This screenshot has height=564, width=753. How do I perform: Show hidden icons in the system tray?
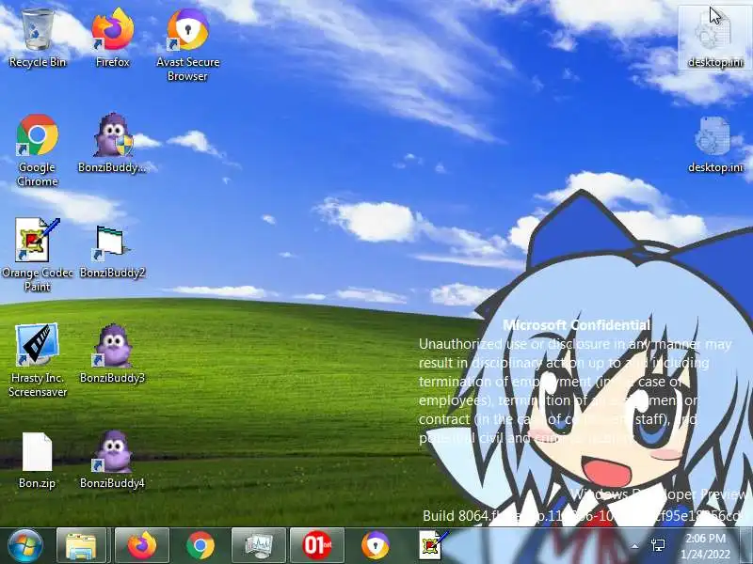[x=634, y=546]
